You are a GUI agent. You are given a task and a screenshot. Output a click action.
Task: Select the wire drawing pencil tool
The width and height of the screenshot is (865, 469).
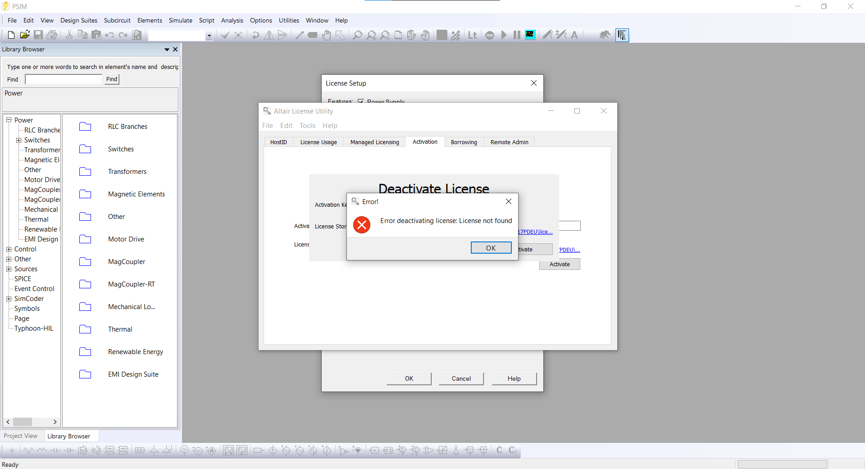coord(299,35)
